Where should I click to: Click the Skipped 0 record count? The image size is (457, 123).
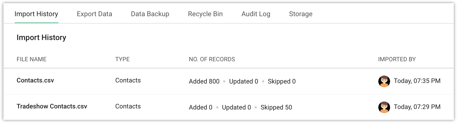tap(282, 81)
